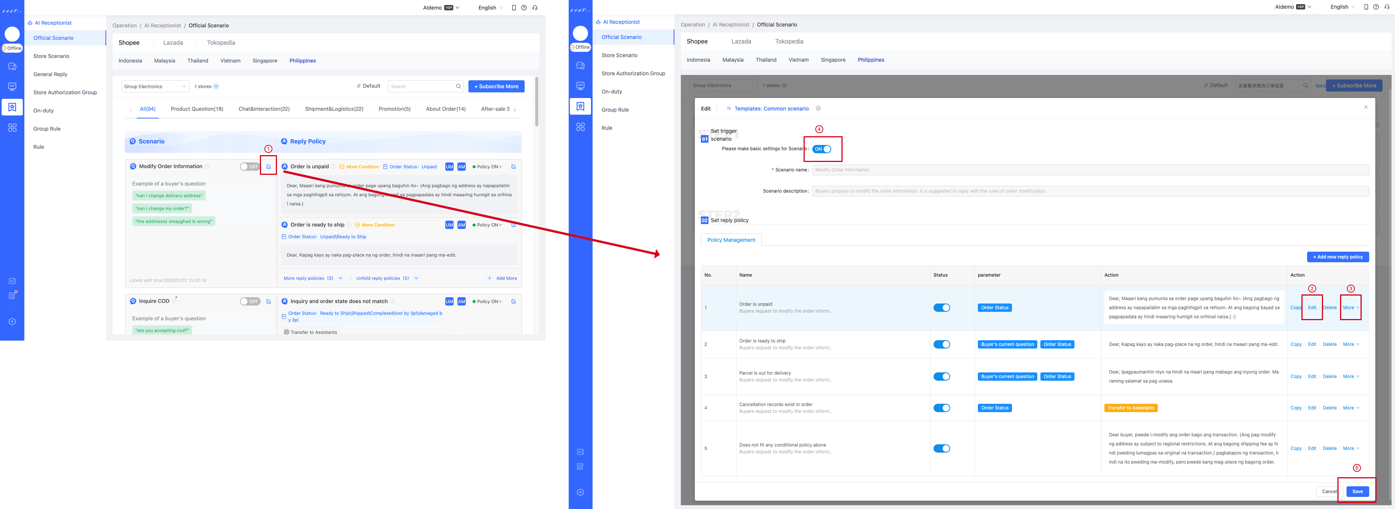The height and width of the screenshot is (509, 1395).
Task: Click vertical scrollbar of scenario list view
Action: pyautogui.click(x=536, y=102)
